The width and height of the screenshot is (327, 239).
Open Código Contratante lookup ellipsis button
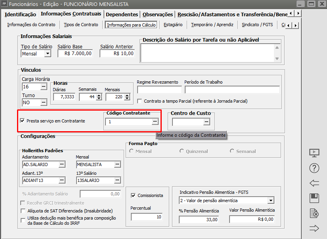point(155,122)
